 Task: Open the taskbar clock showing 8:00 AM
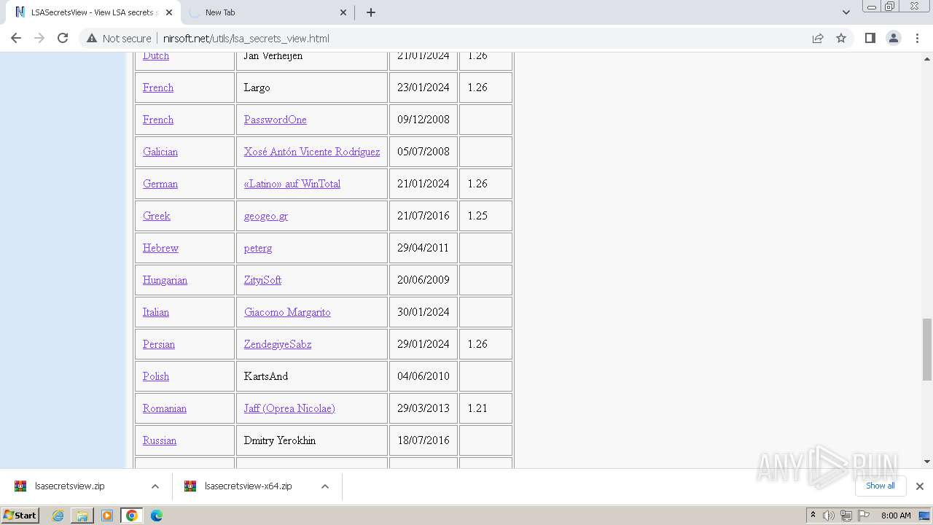coord(896,516)
